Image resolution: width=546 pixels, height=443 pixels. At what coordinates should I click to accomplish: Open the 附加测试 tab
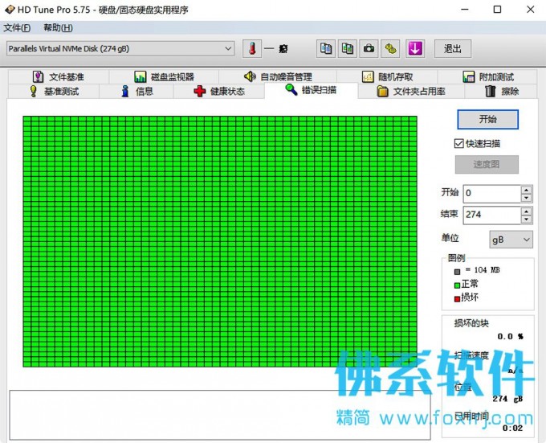(487, 76)
